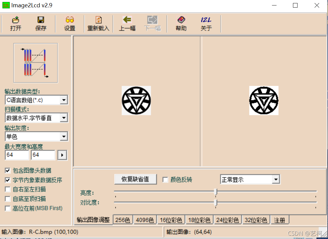Save output using the 保存 icon
The width and height of the screenshot is (328, 239).
coord(41,24)
